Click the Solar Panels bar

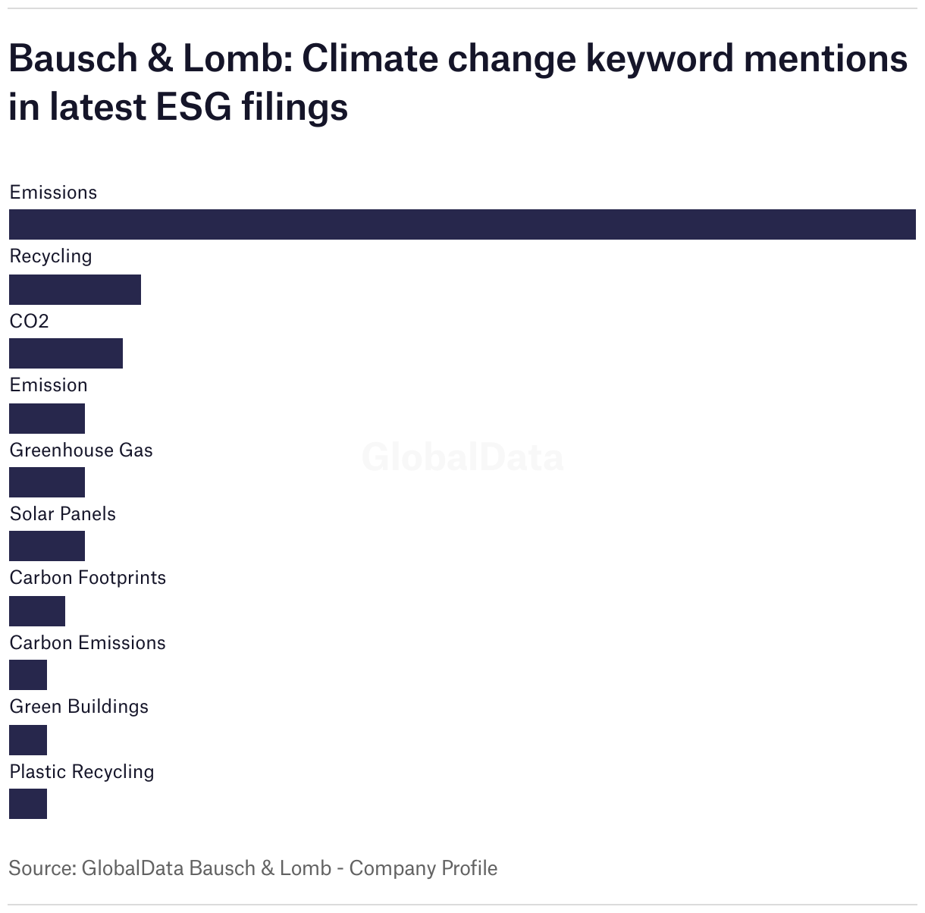(47, 546)
